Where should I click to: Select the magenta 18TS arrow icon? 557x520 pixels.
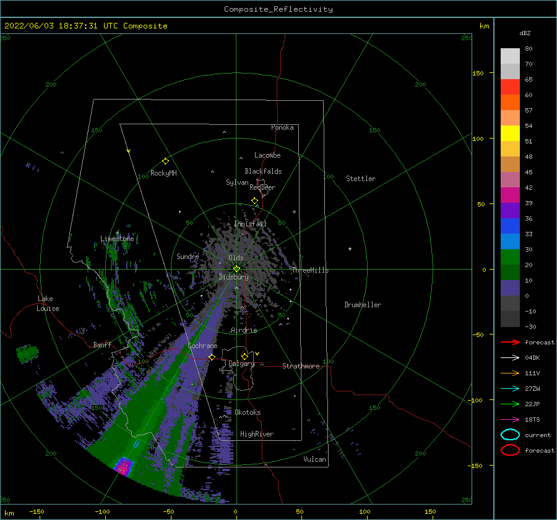[x=510, y=420]
